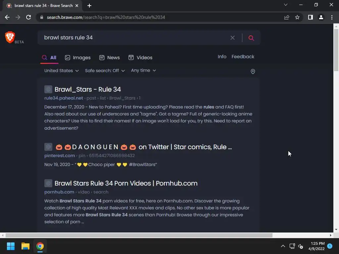Select the Brave Search browser tab

[42, 6]
